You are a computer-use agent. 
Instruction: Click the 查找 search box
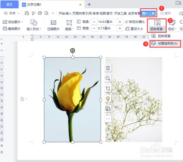(x=165, y=13)
